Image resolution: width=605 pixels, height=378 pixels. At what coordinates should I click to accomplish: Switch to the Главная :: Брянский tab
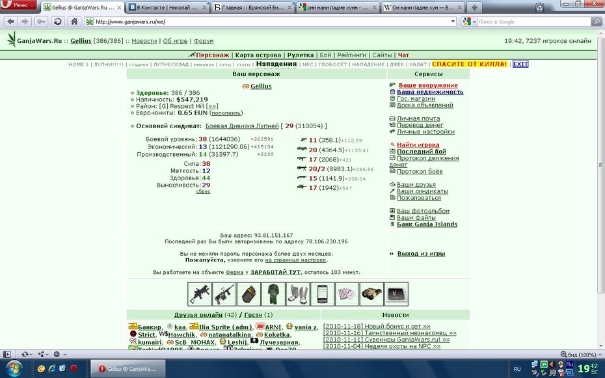tap(252, 7)
